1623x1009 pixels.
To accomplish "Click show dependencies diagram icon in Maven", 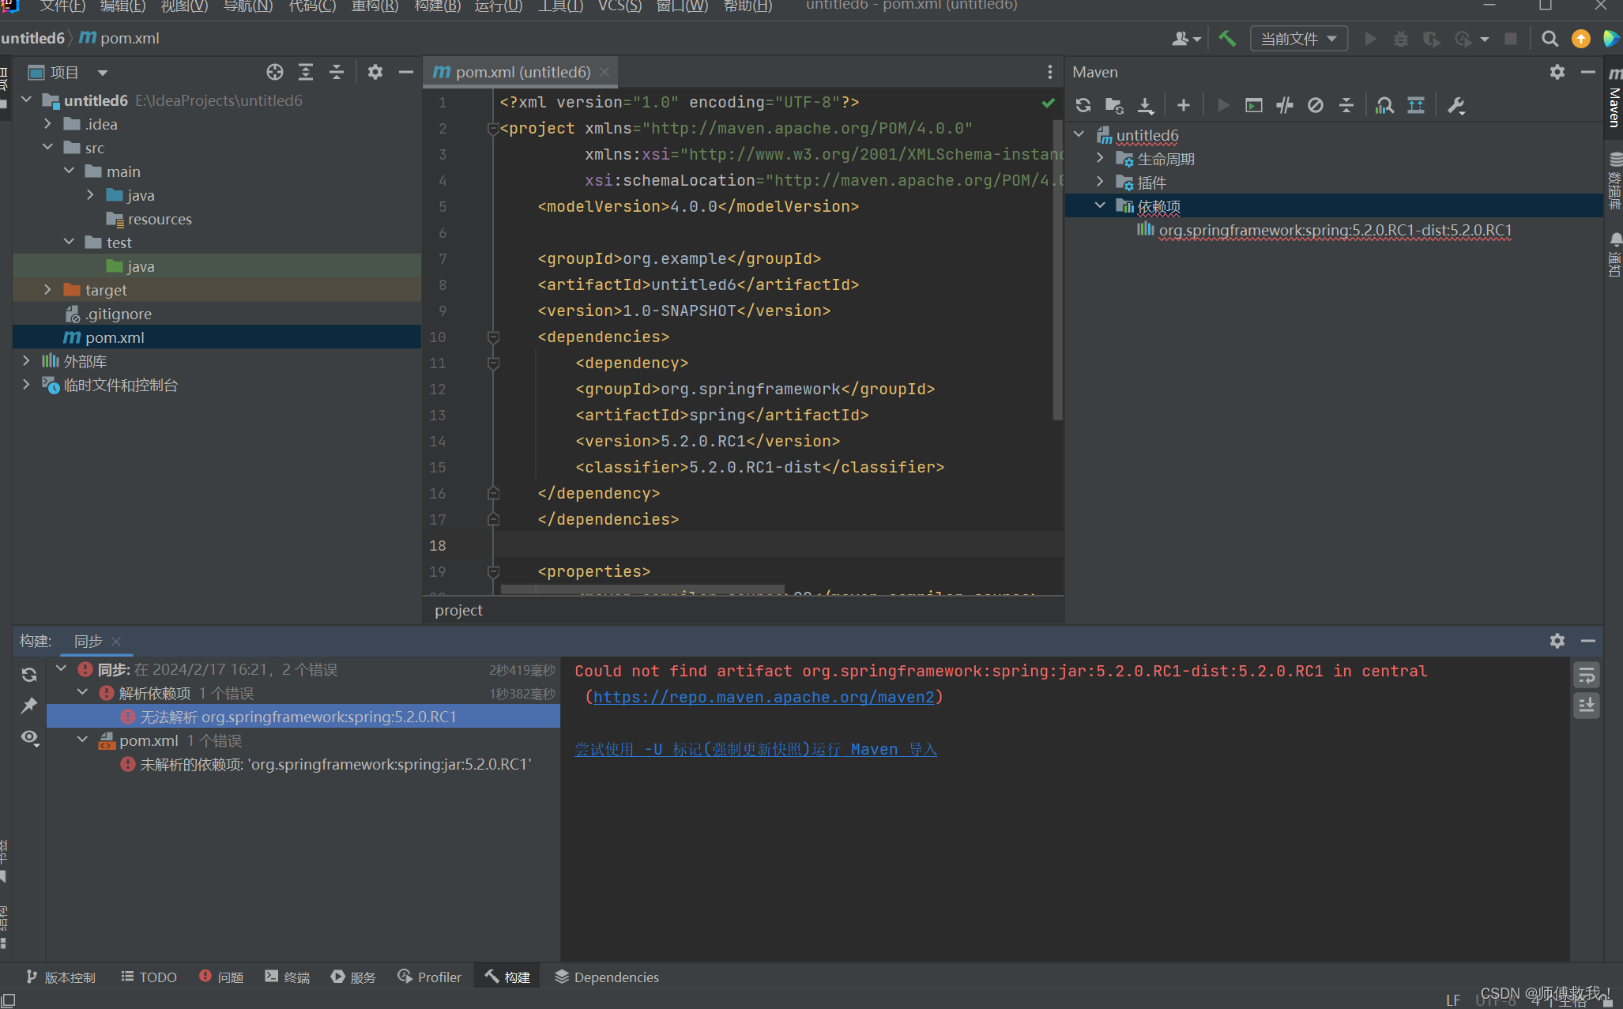I will click(1416, 105).
